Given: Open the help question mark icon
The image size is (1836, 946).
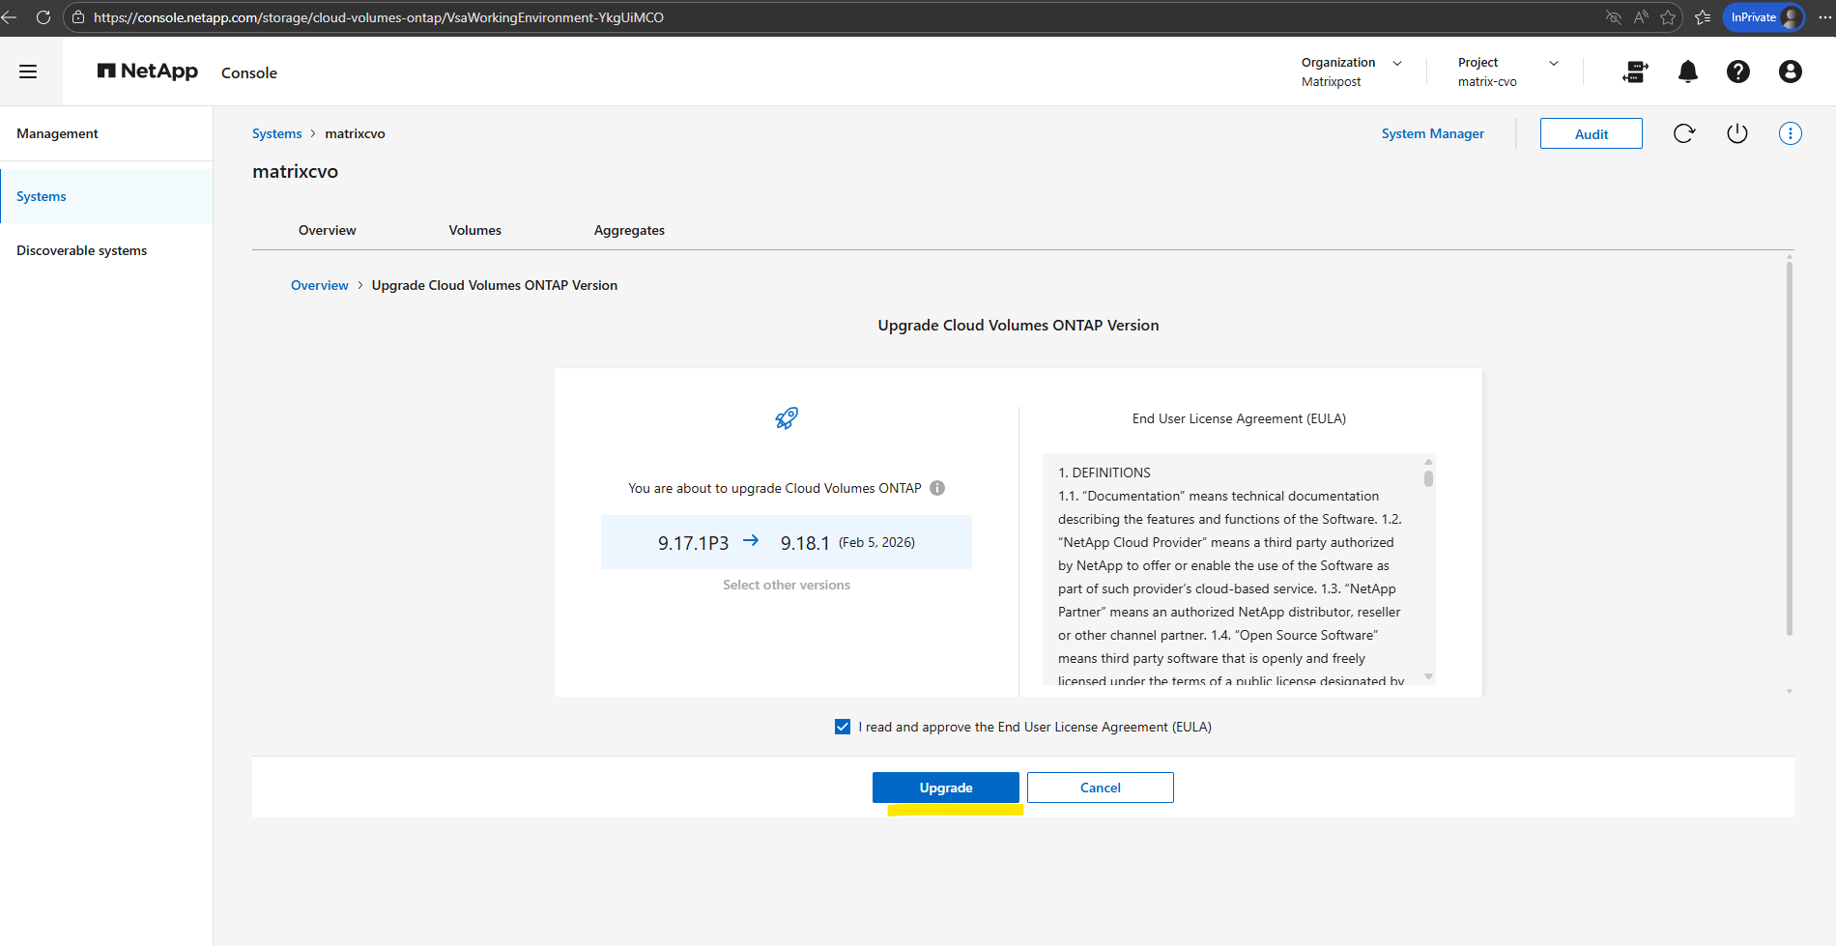Looking at the screenshot, I should pos(1737,72).
